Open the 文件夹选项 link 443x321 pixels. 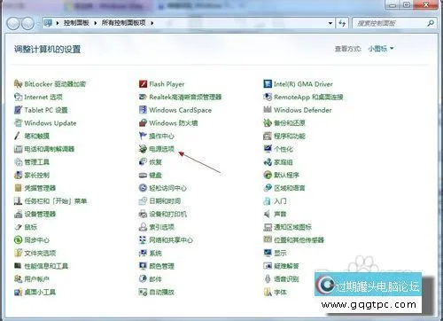40,253
